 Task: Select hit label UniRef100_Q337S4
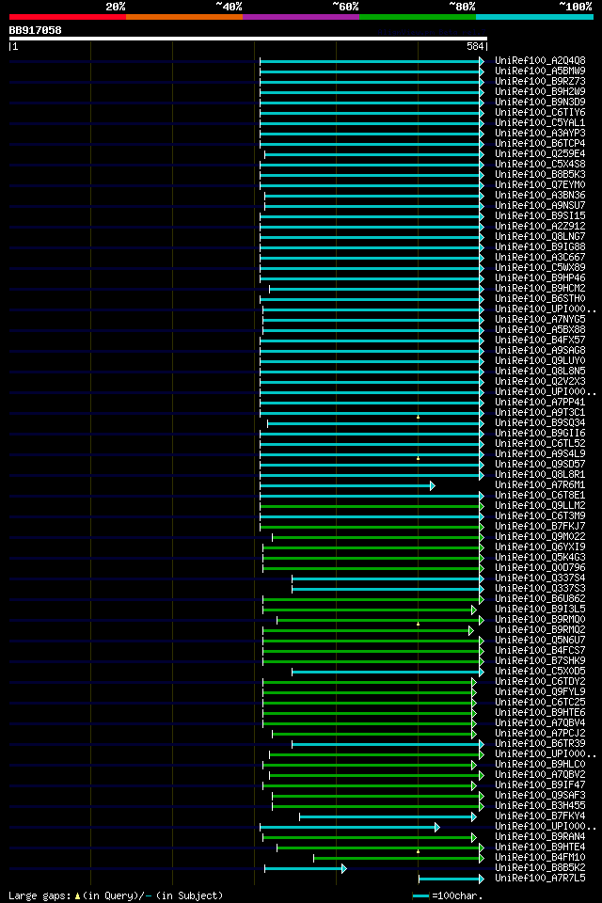(x=540, y=578)
